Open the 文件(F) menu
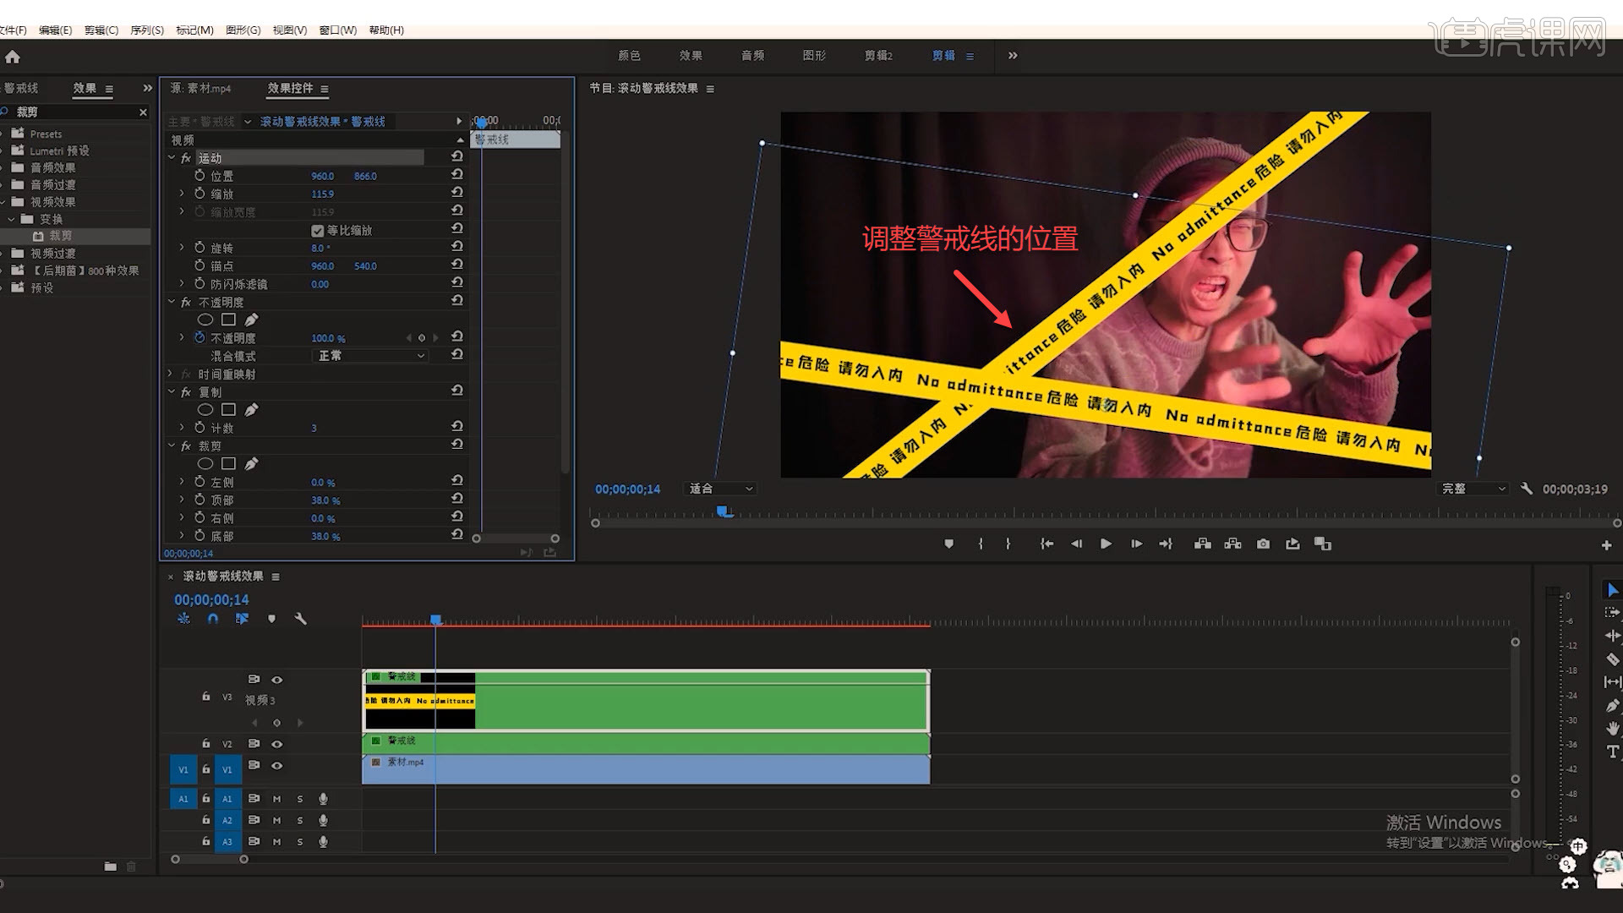 13,30
